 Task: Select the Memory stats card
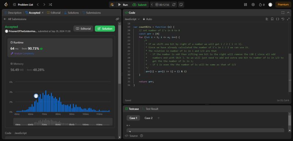(60, 67)
